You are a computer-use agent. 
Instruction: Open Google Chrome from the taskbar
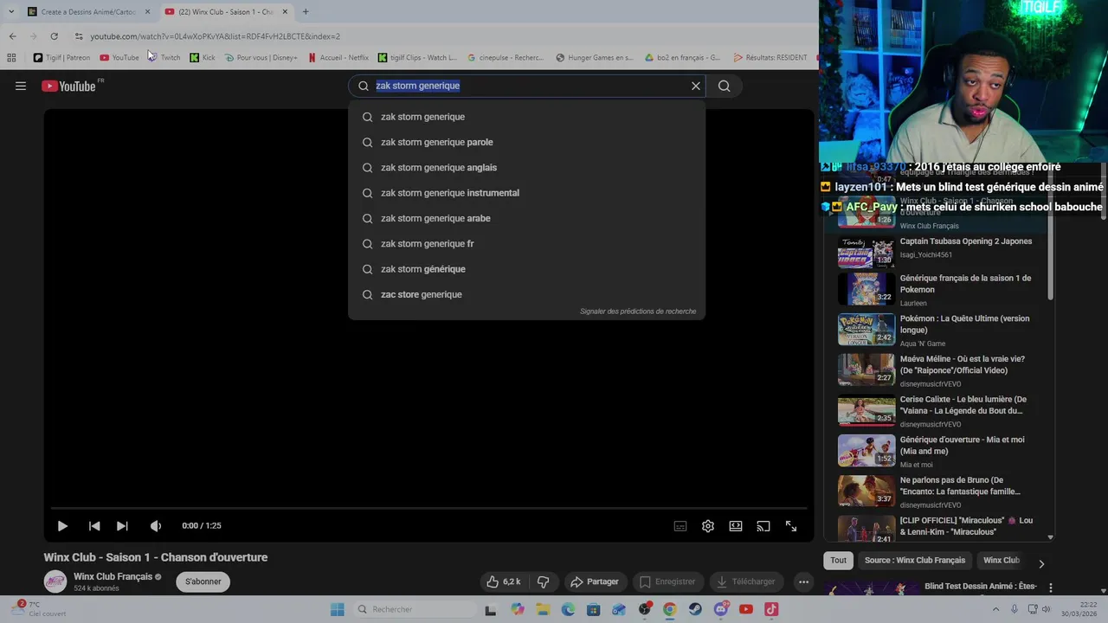tap(670, 609)
